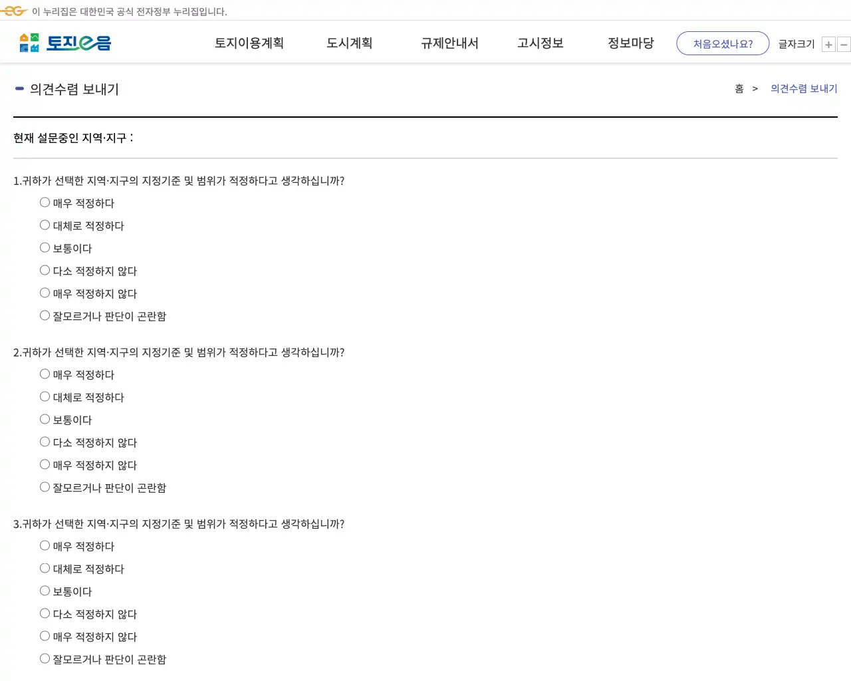Screen dimensions: 851x681
Task: Select '잘모르거나 판단이 곤란함' for question 3
Action: [45, 658]
